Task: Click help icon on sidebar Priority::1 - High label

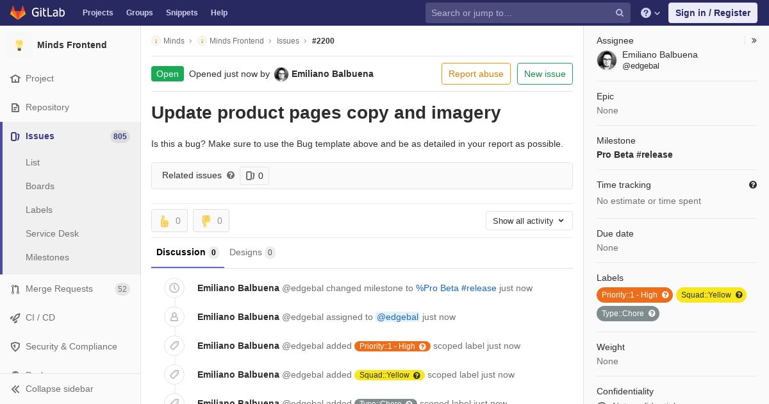Action: pos(665,295)
